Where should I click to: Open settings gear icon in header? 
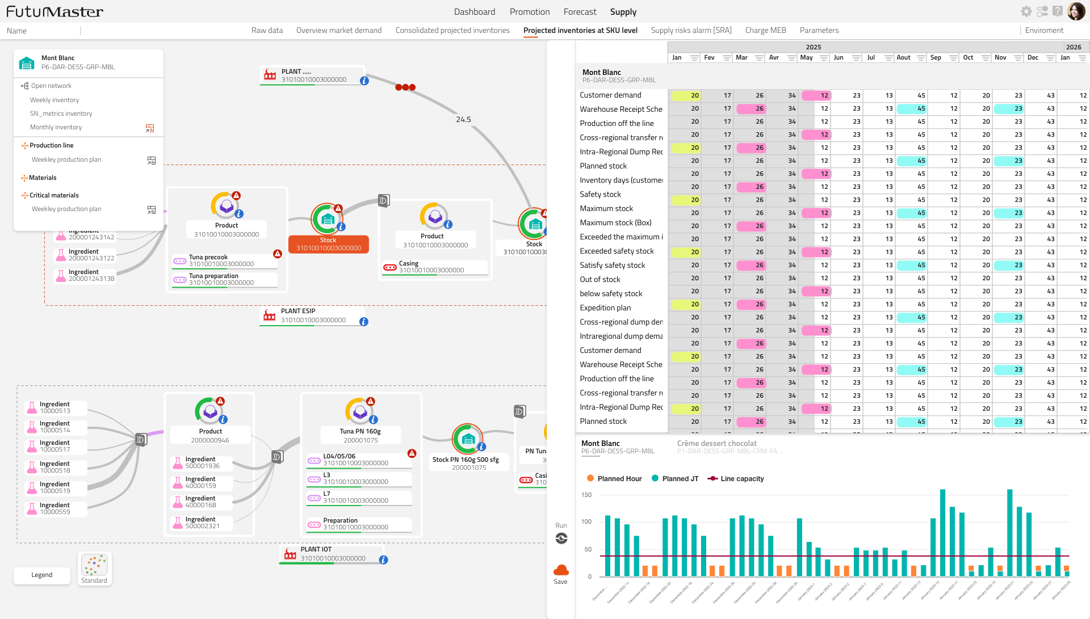click(x=1026, y=11)
